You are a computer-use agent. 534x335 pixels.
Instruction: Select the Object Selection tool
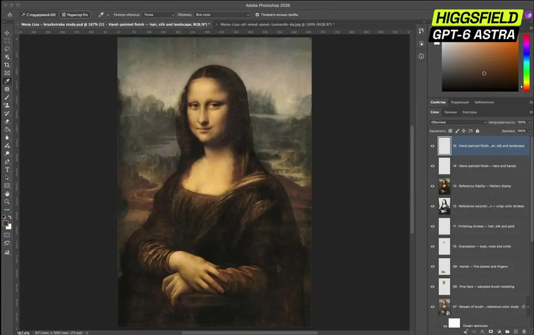pos(7,57)
